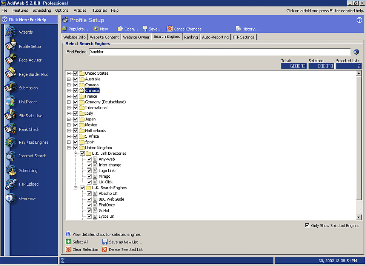The image size is (366, 266).
Task: Expand the Japan tree node
Action: [x=69, y=119]
